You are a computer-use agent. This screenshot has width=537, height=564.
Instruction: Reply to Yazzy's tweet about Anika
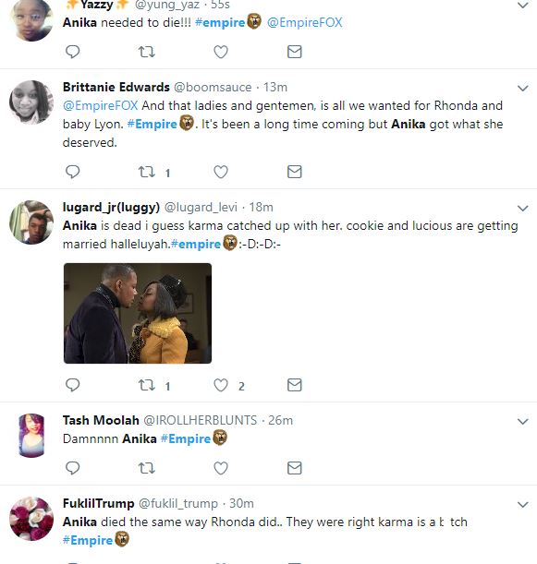pyautogui.click(x=72, y=52)
